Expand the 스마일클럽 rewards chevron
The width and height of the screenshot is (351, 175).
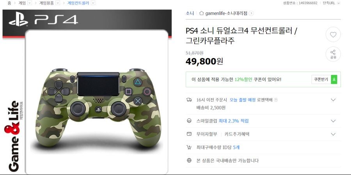pyautogui.click(x=333, y=121)
